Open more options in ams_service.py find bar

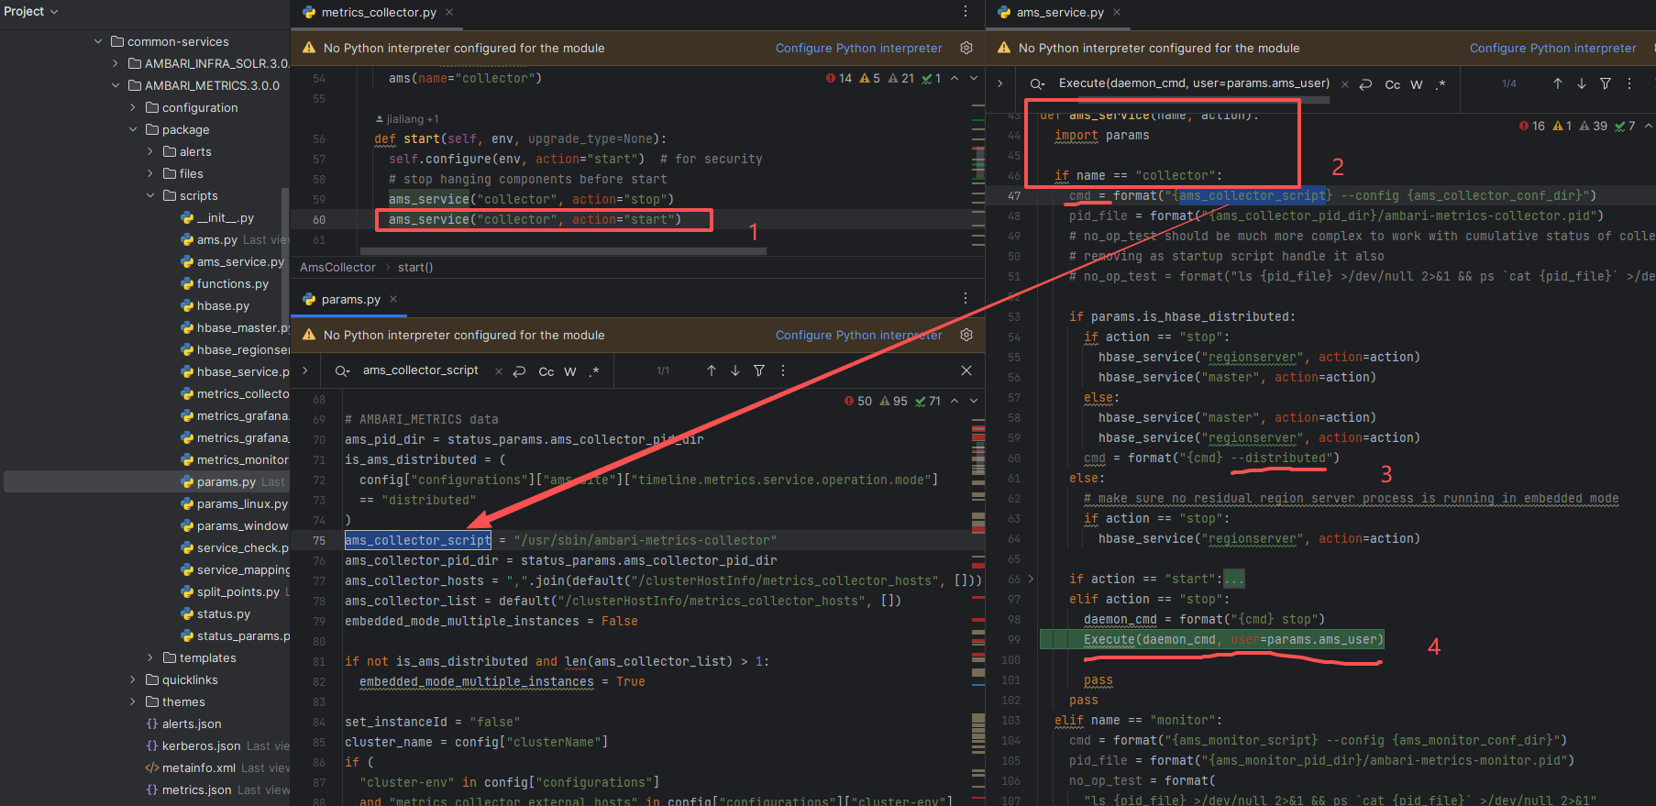pyautogui.click(x=1629, y=83)
